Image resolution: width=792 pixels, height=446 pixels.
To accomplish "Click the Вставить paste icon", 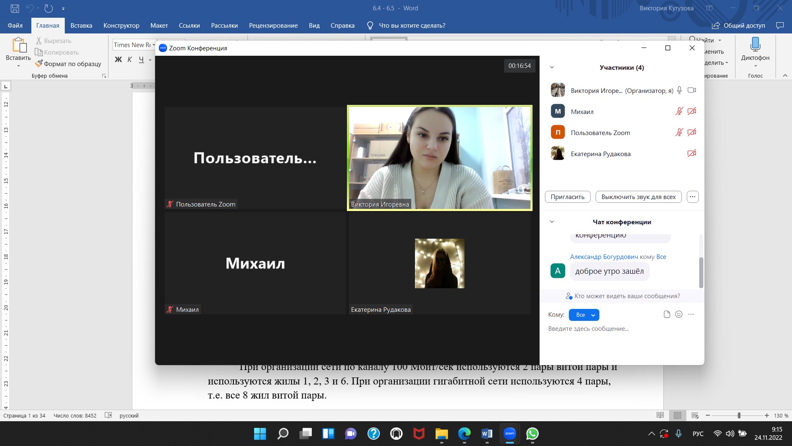I will pos(19,45).
